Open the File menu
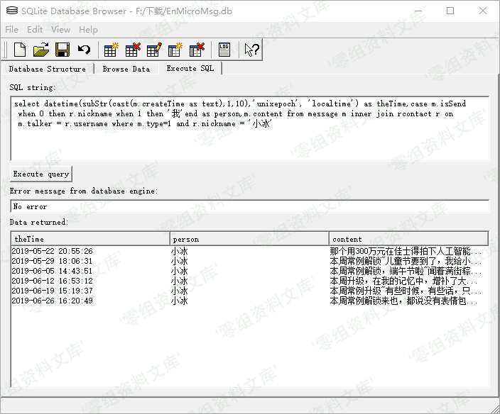The height and width of the screenshot is (414, 500). tap(11, 29)
